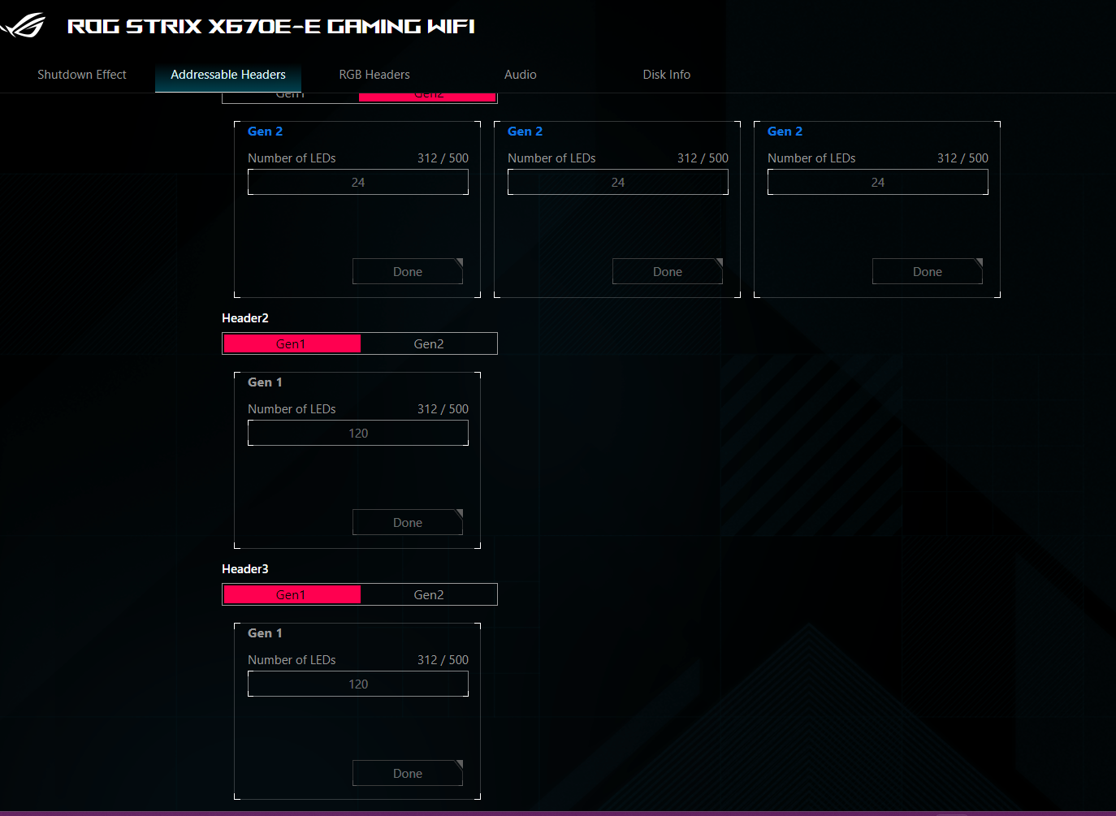Click 312 / 500 count in Header2 card
This screenshot has width=1116, height=816.
click(x=443, y=409)
